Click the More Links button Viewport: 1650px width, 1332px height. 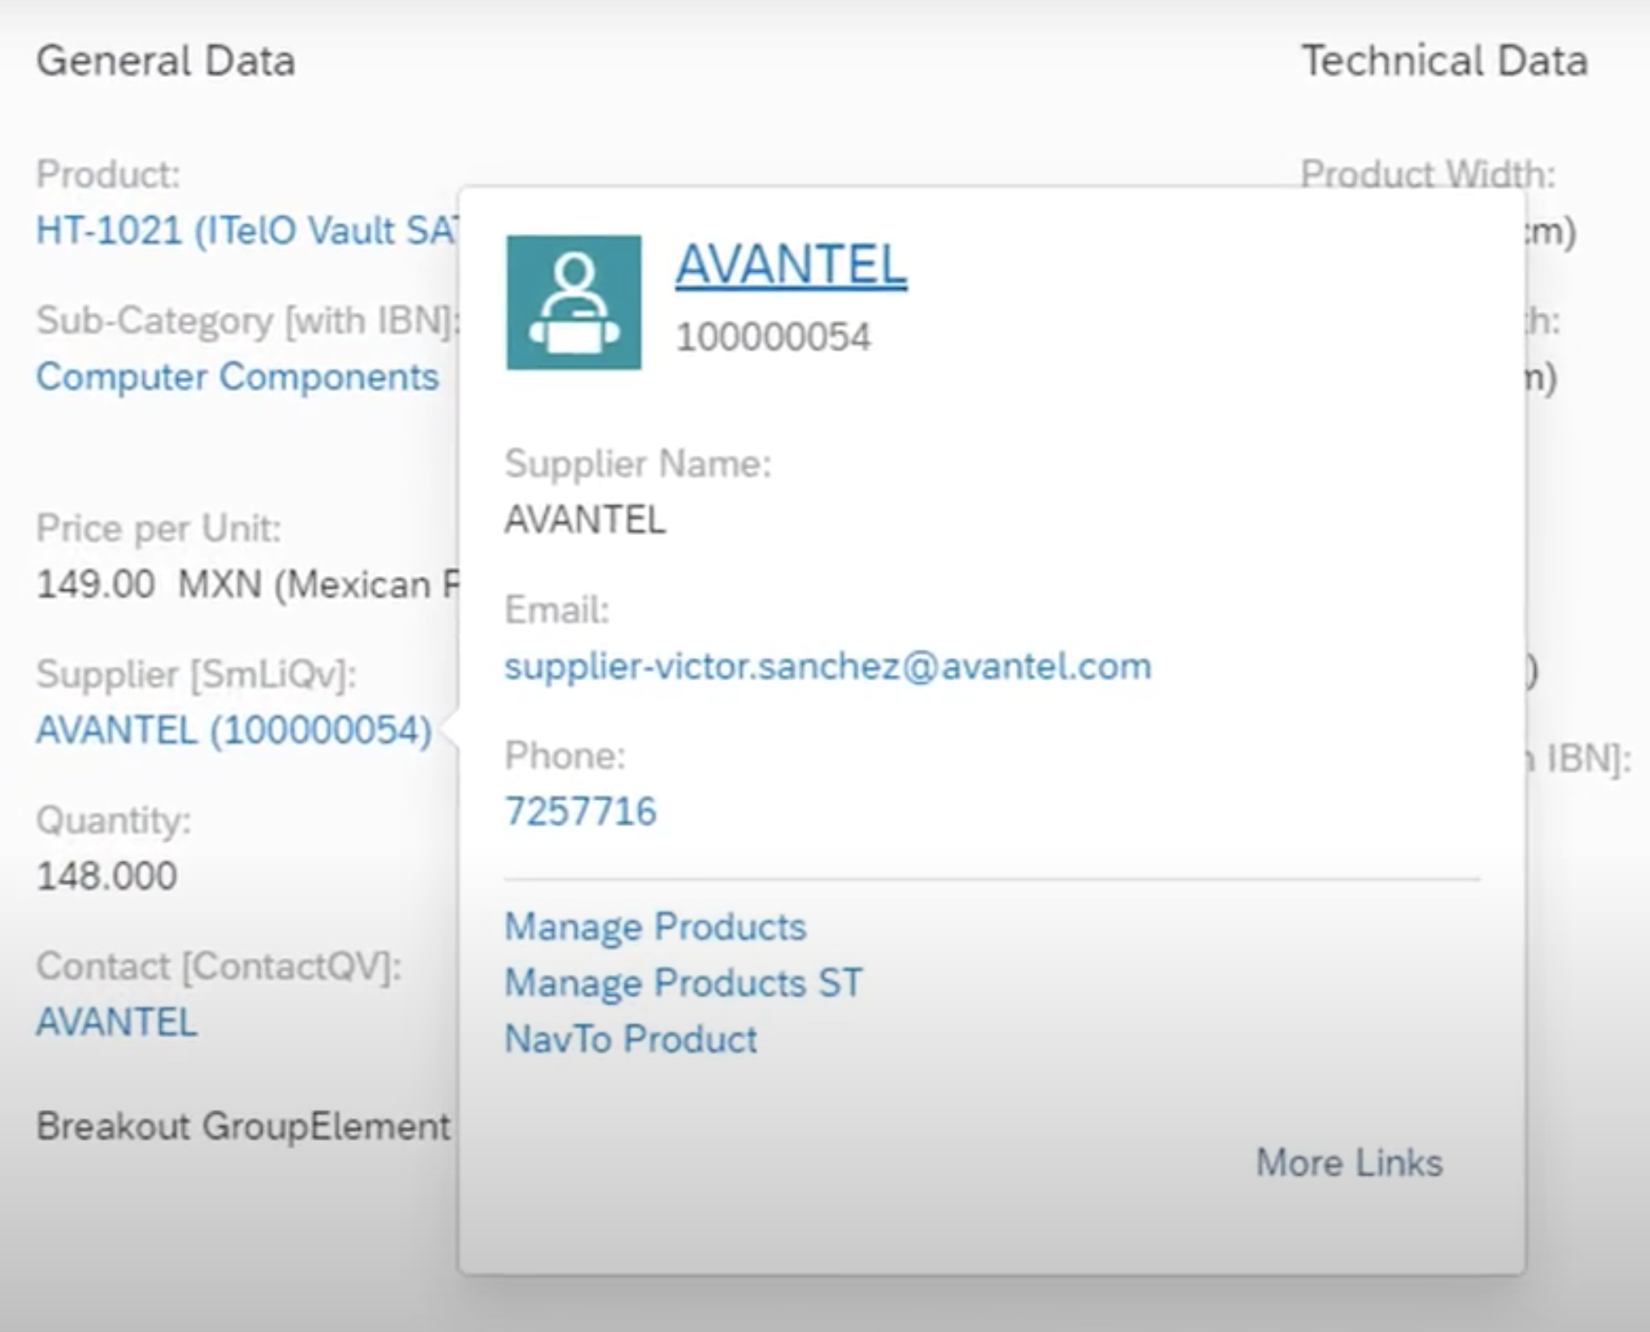pos(1349,1163)
